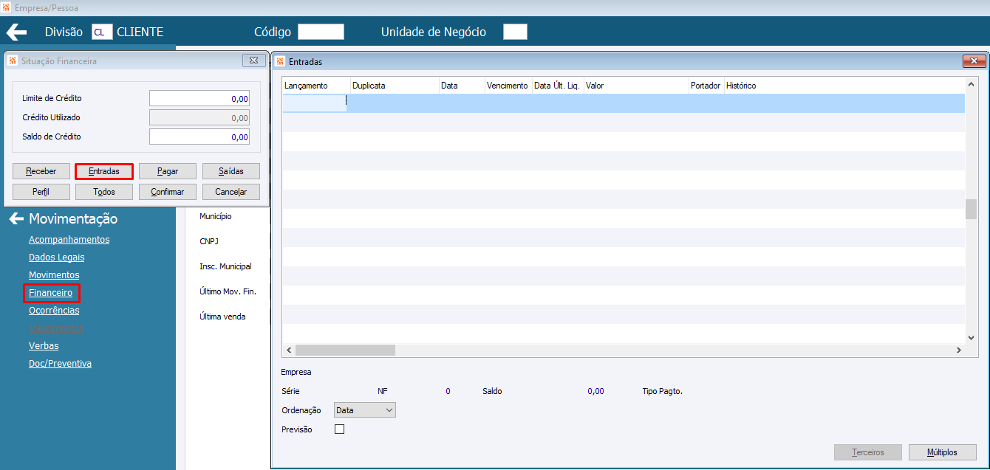
Task: Open the Verbas link
Action: [44, 346]
